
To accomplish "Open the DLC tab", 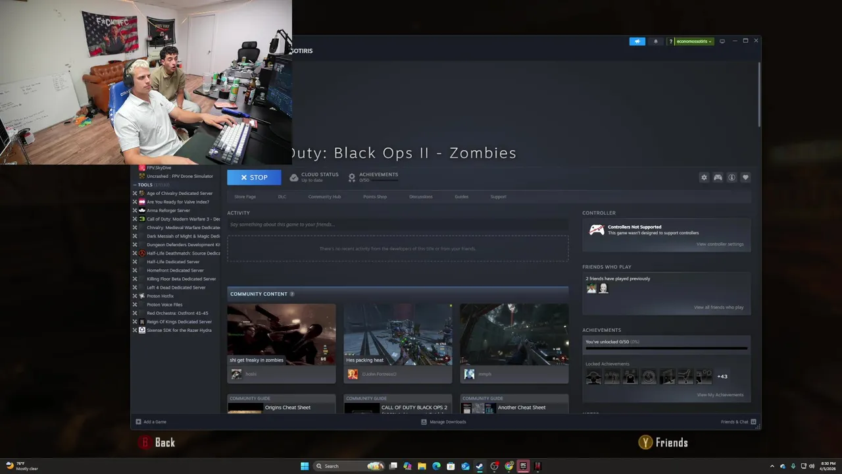I will click(x=282, y=197).
